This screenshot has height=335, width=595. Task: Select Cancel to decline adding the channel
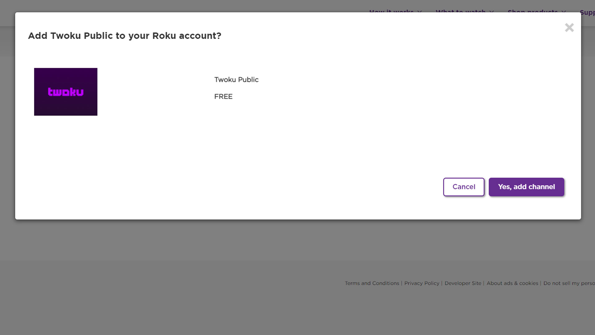[x=463, y=187]
